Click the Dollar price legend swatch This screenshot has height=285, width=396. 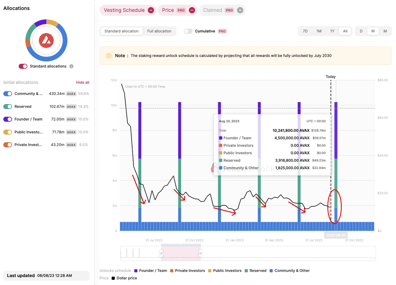113,278
